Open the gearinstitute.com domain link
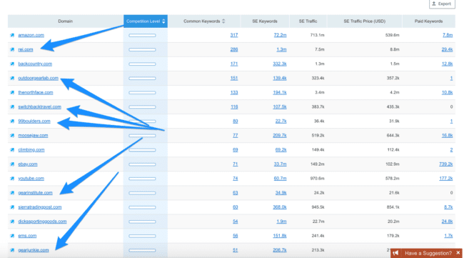Screen dimensions: 464x258 (35, 193)
